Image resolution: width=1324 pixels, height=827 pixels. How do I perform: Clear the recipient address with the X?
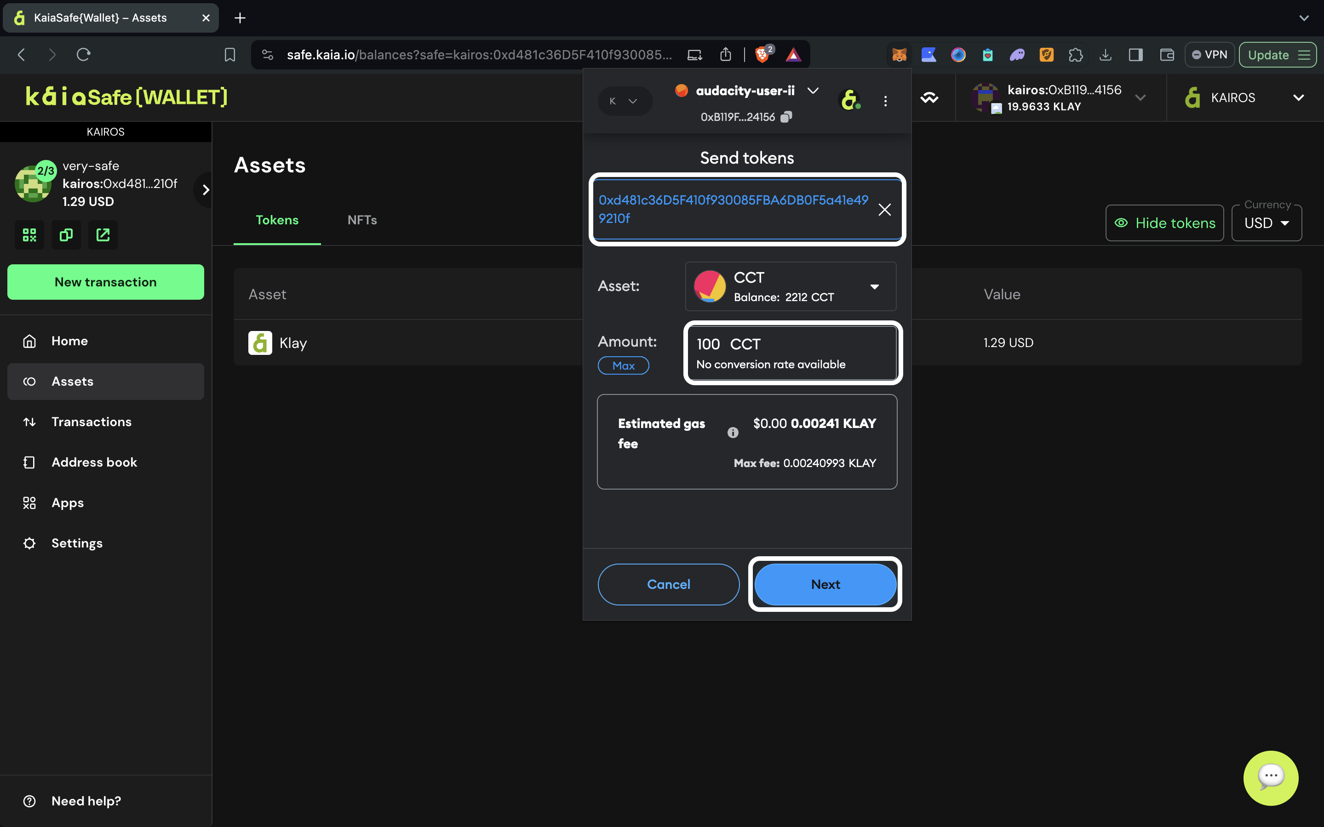click(x=884, y=210)
